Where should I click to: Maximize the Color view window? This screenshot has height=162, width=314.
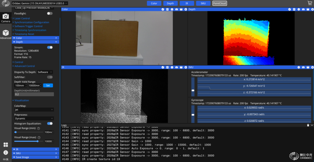click(x=181, y=9)
